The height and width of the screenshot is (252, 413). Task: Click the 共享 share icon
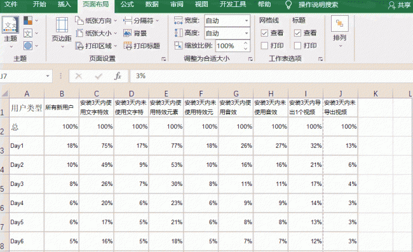tap(391, 5)
